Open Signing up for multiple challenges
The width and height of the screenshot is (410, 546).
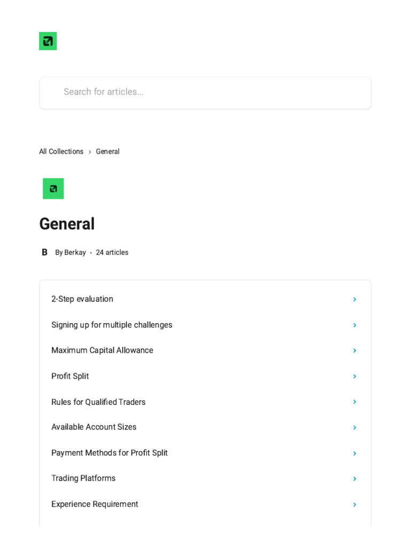(x=112, y=325)
